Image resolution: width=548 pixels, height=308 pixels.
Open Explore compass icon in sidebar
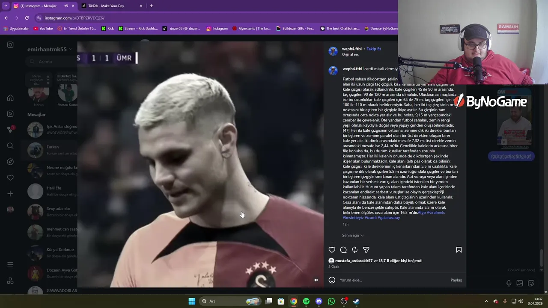point(10,162)
